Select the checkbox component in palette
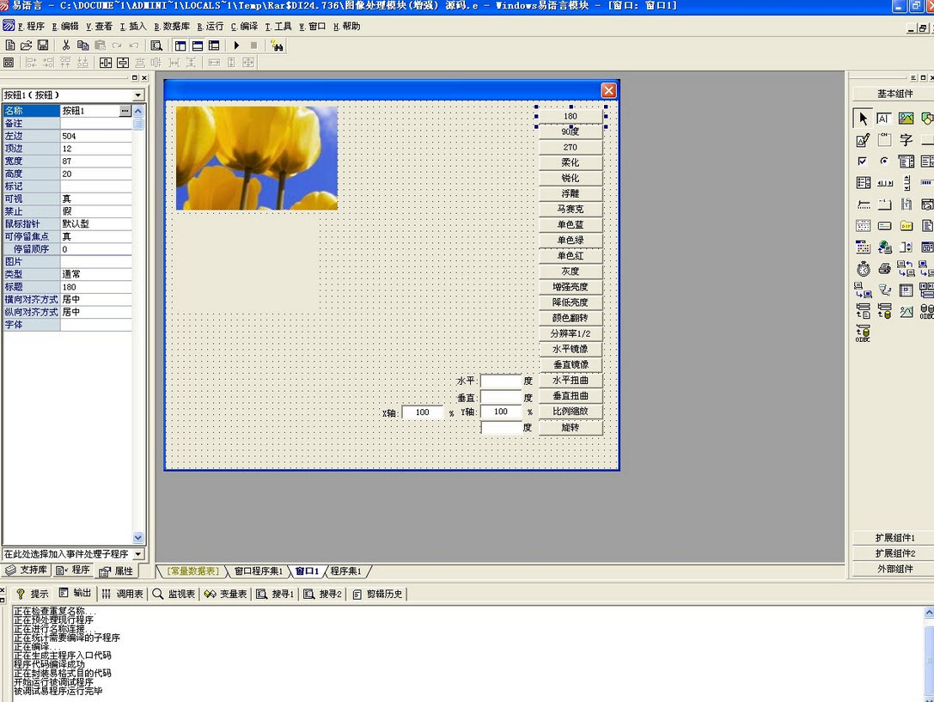The width and height of the screenshot is (934, 702). (x=863, y=162)
